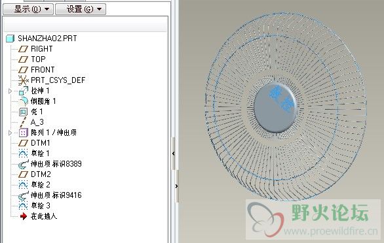Select the 伸出项 标识8389 sweep icon
Viewport: 384px width, 243px height.
24,164
